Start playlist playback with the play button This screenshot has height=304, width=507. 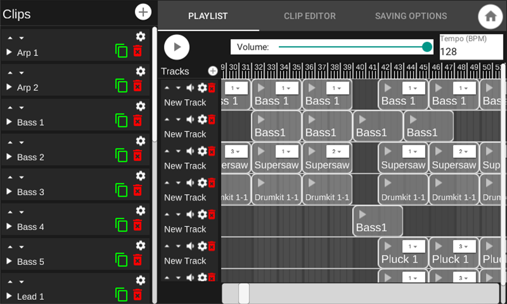177,47
